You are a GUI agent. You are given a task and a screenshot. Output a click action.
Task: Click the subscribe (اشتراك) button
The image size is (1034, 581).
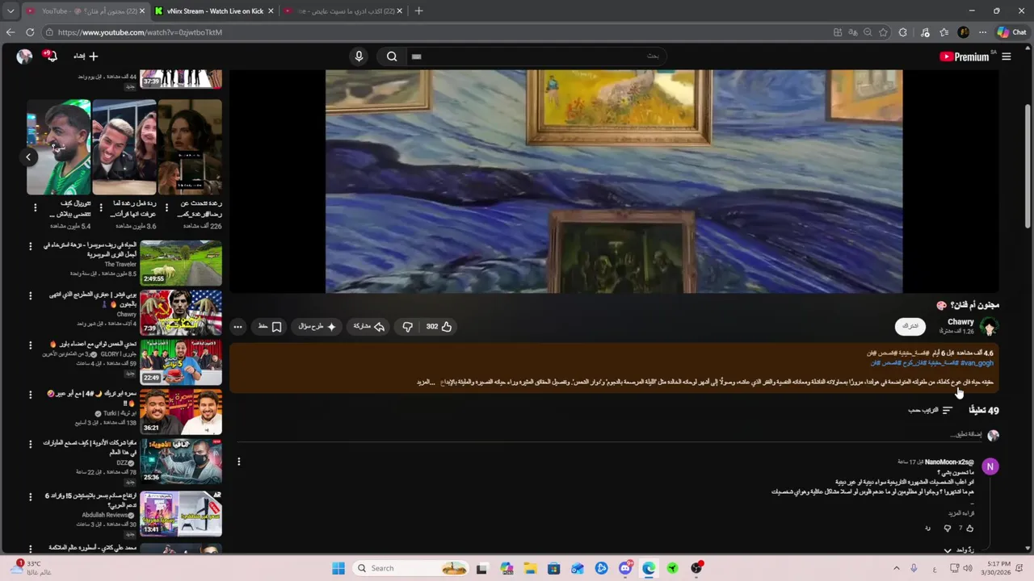[x=910, y=326]
